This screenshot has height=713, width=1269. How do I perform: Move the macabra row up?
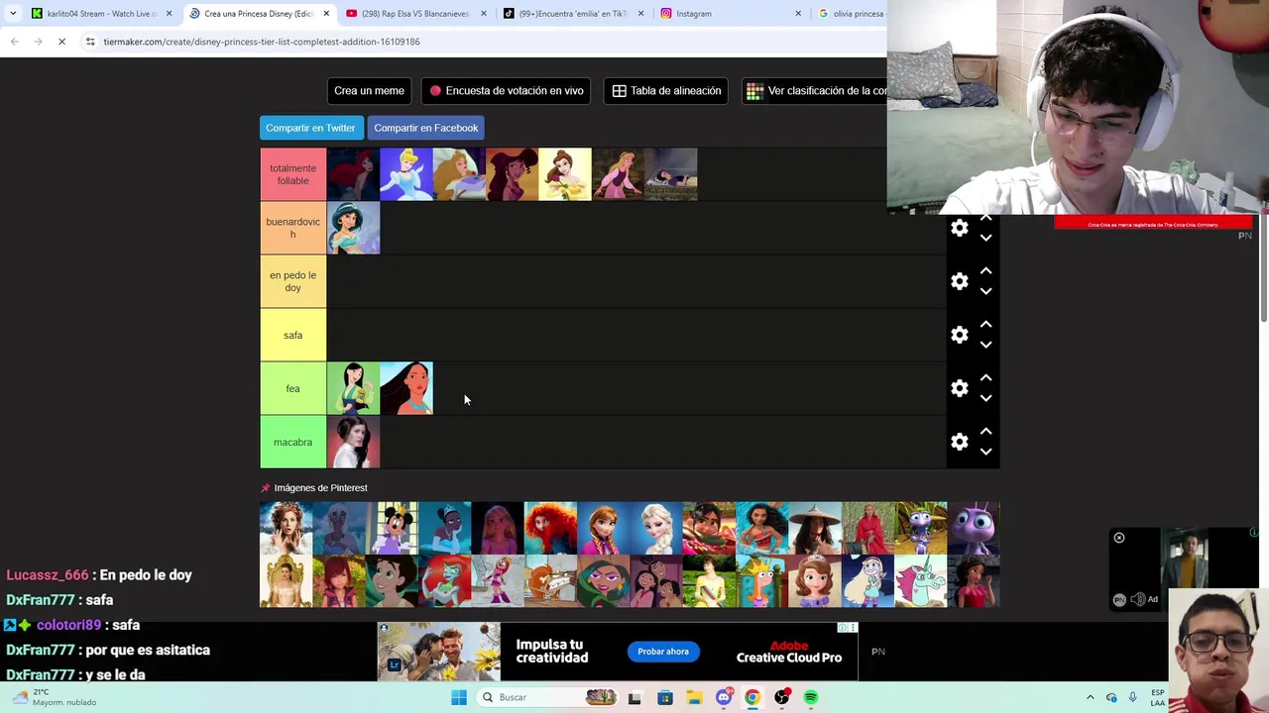point(985,431)
